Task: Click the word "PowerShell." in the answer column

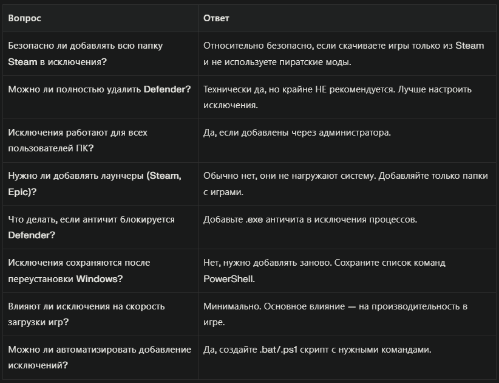Action: point(229,278)
